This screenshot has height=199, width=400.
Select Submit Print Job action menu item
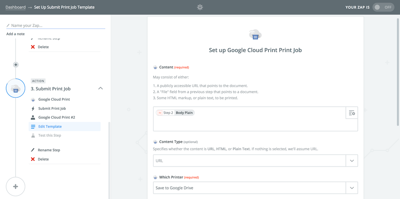coord(52,108)
